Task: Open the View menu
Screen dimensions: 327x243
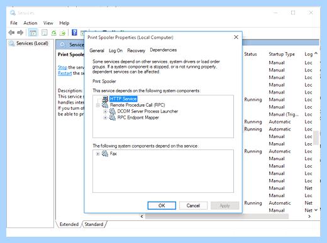Action: [48, 23]
